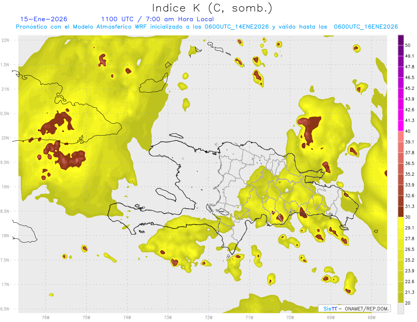Click latitude label "21N"
417x322 pixels.
pos(5,89)
